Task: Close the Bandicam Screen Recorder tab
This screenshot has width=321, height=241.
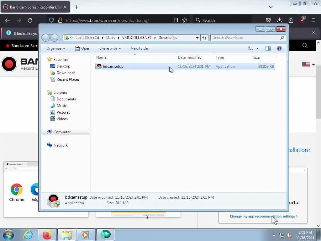Action: pos(65,7)
